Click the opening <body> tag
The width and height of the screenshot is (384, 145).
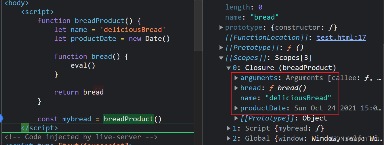pos(17,3)
